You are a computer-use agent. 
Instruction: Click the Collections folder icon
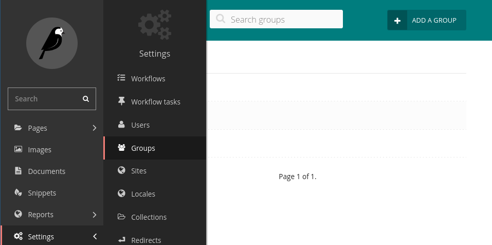click(121, 217)
